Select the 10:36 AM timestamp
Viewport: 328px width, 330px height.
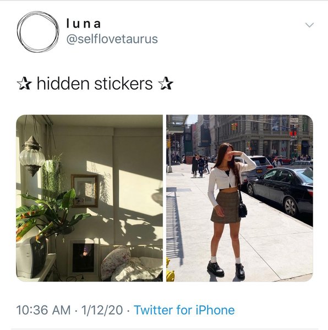pyautogui.click(x=43, y=310)
